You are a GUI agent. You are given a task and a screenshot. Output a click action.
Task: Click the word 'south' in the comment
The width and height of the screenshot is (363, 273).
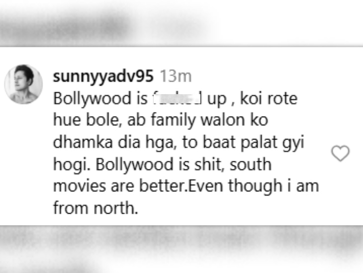pos(251,164)
